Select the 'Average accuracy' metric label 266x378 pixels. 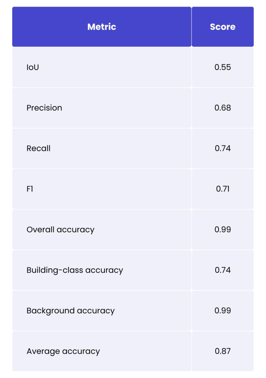tap(63, 351)
